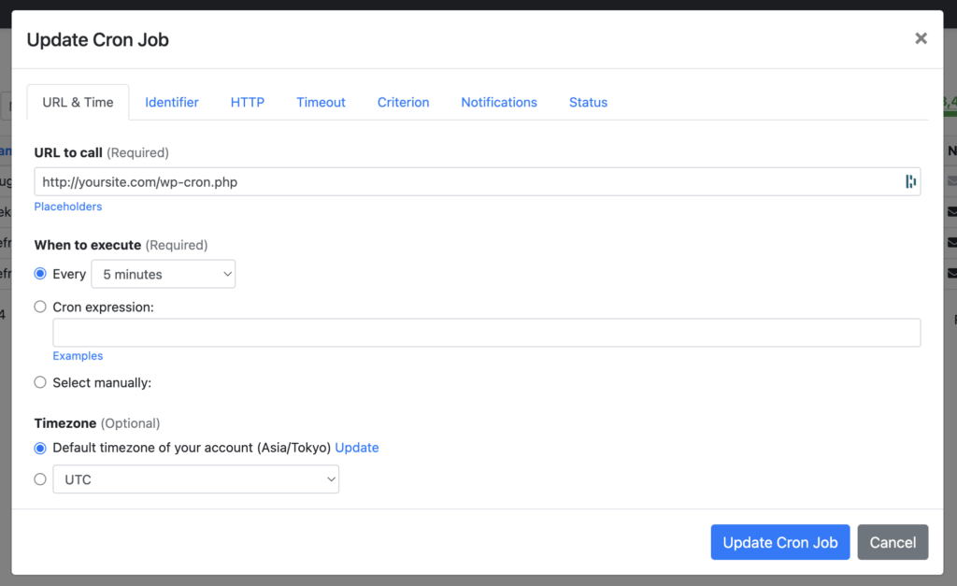Open the HTTP settings tab
Screen dimensions: 957x586
click(247, 102)
